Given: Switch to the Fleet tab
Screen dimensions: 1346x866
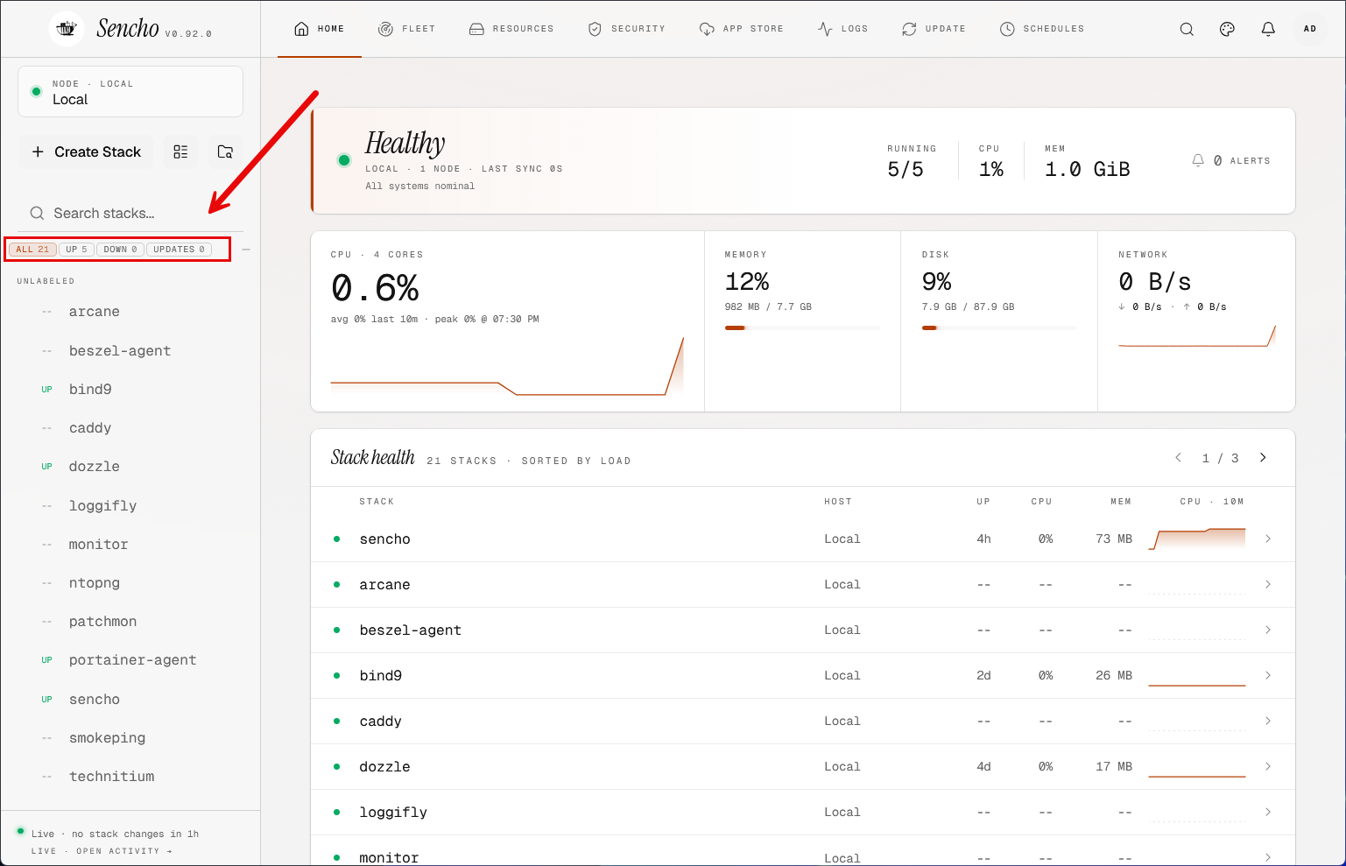Looking at the screenshot, I should 406,29.
